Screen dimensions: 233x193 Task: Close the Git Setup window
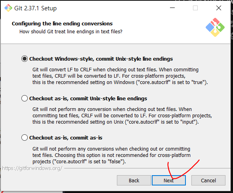(219, 8)
